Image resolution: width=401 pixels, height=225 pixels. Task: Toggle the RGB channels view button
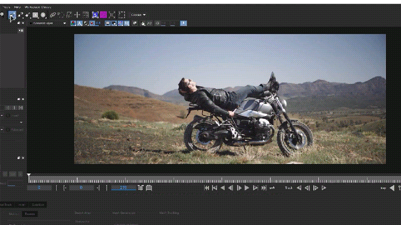73,23
